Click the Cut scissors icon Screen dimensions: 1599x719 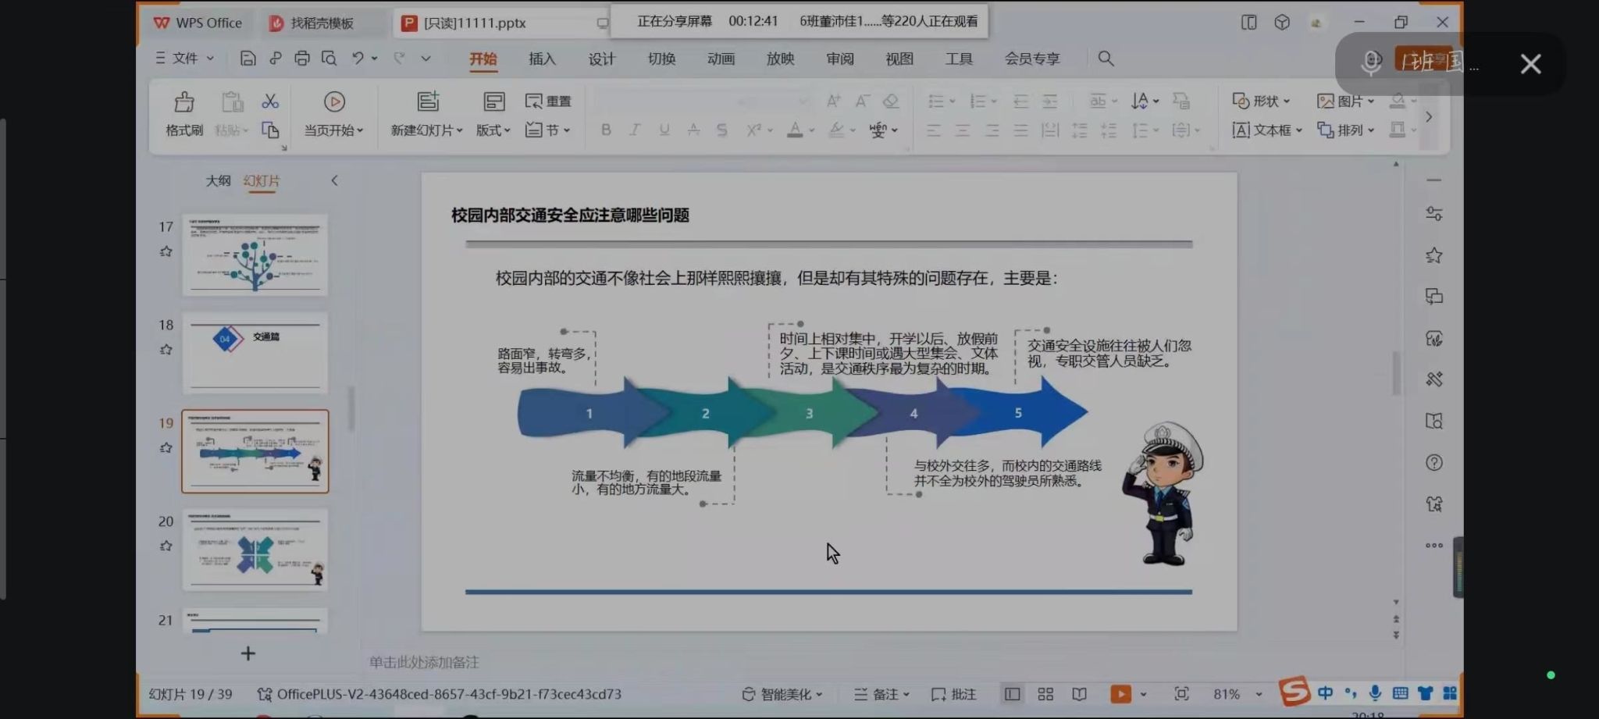coord(270,101)
